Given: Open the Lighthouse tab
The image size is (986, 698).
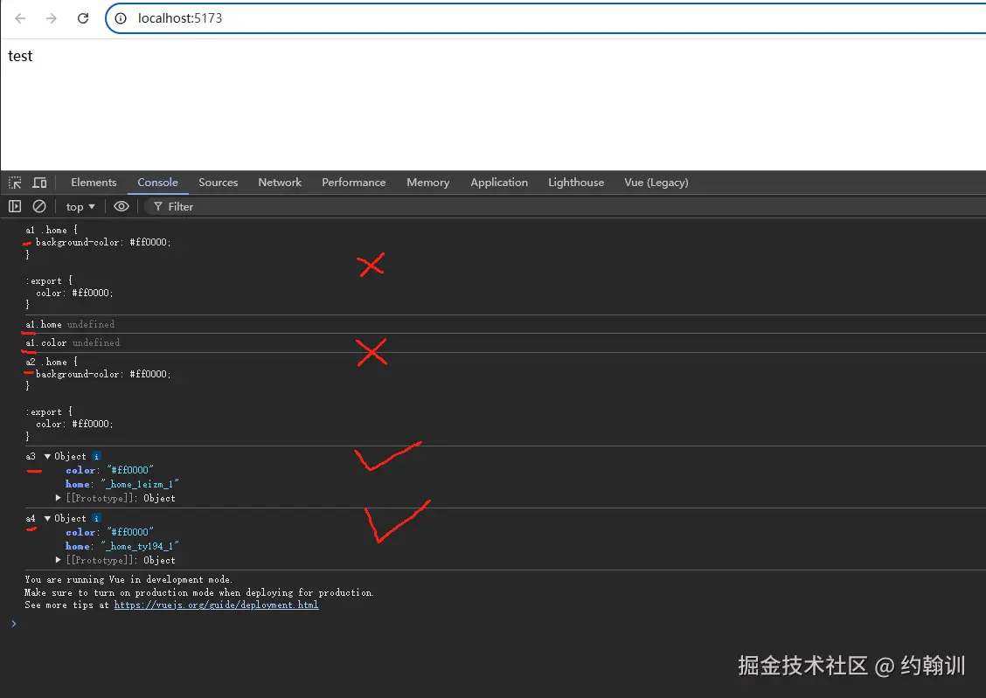Looking at the screenshot, I should (576, 183).
